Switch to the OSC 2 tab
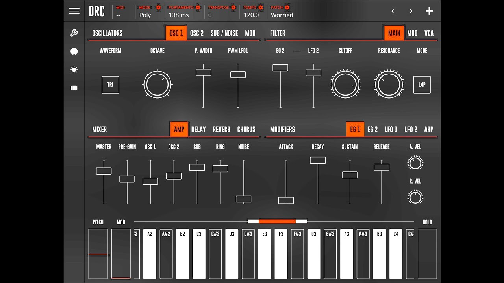 point(197,33)
